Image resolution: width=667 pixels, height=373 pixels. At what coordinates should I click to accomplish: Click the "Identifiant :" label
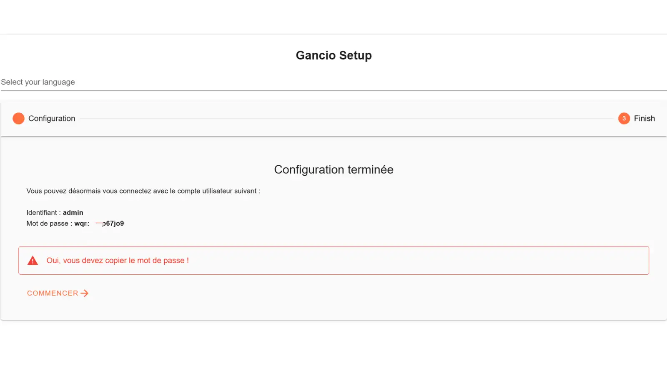[x=43, y=213]
